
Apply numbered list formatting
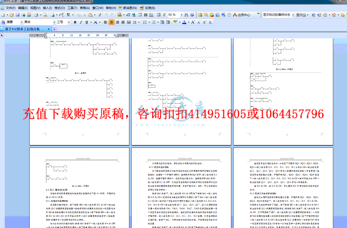tap(145, 22)
